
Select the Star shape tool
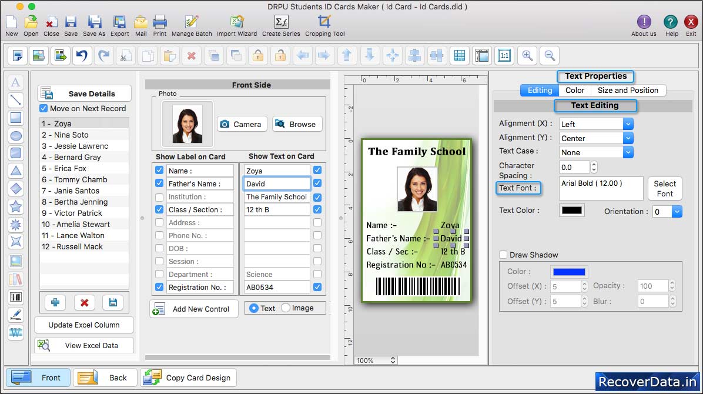[16, 207]
